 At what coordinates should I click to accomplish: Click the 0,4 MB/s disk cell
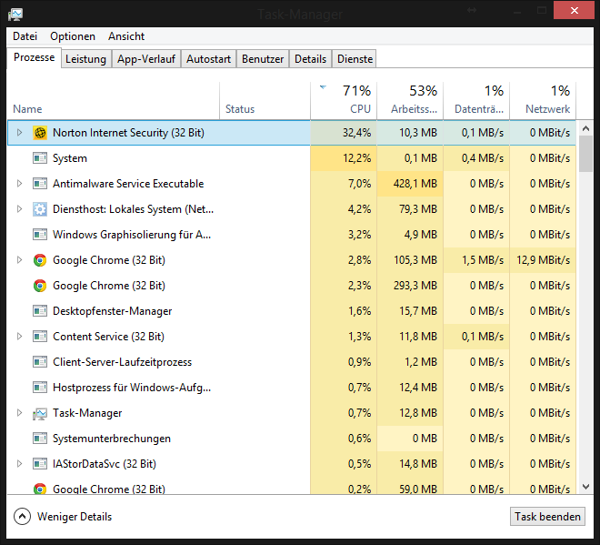[476, 157]
